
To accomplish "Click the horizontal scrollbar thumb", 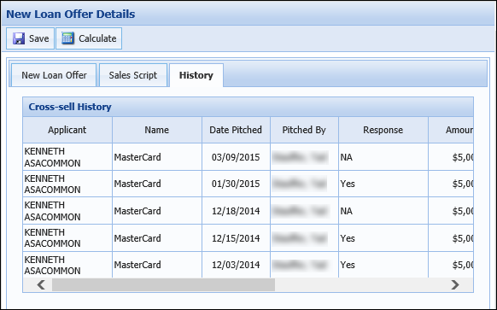I will point(164,284).
